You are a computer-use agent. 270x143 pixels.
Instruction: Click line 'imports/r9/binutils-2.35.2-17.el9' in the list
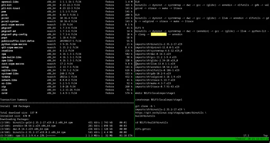tap(158, 44)
